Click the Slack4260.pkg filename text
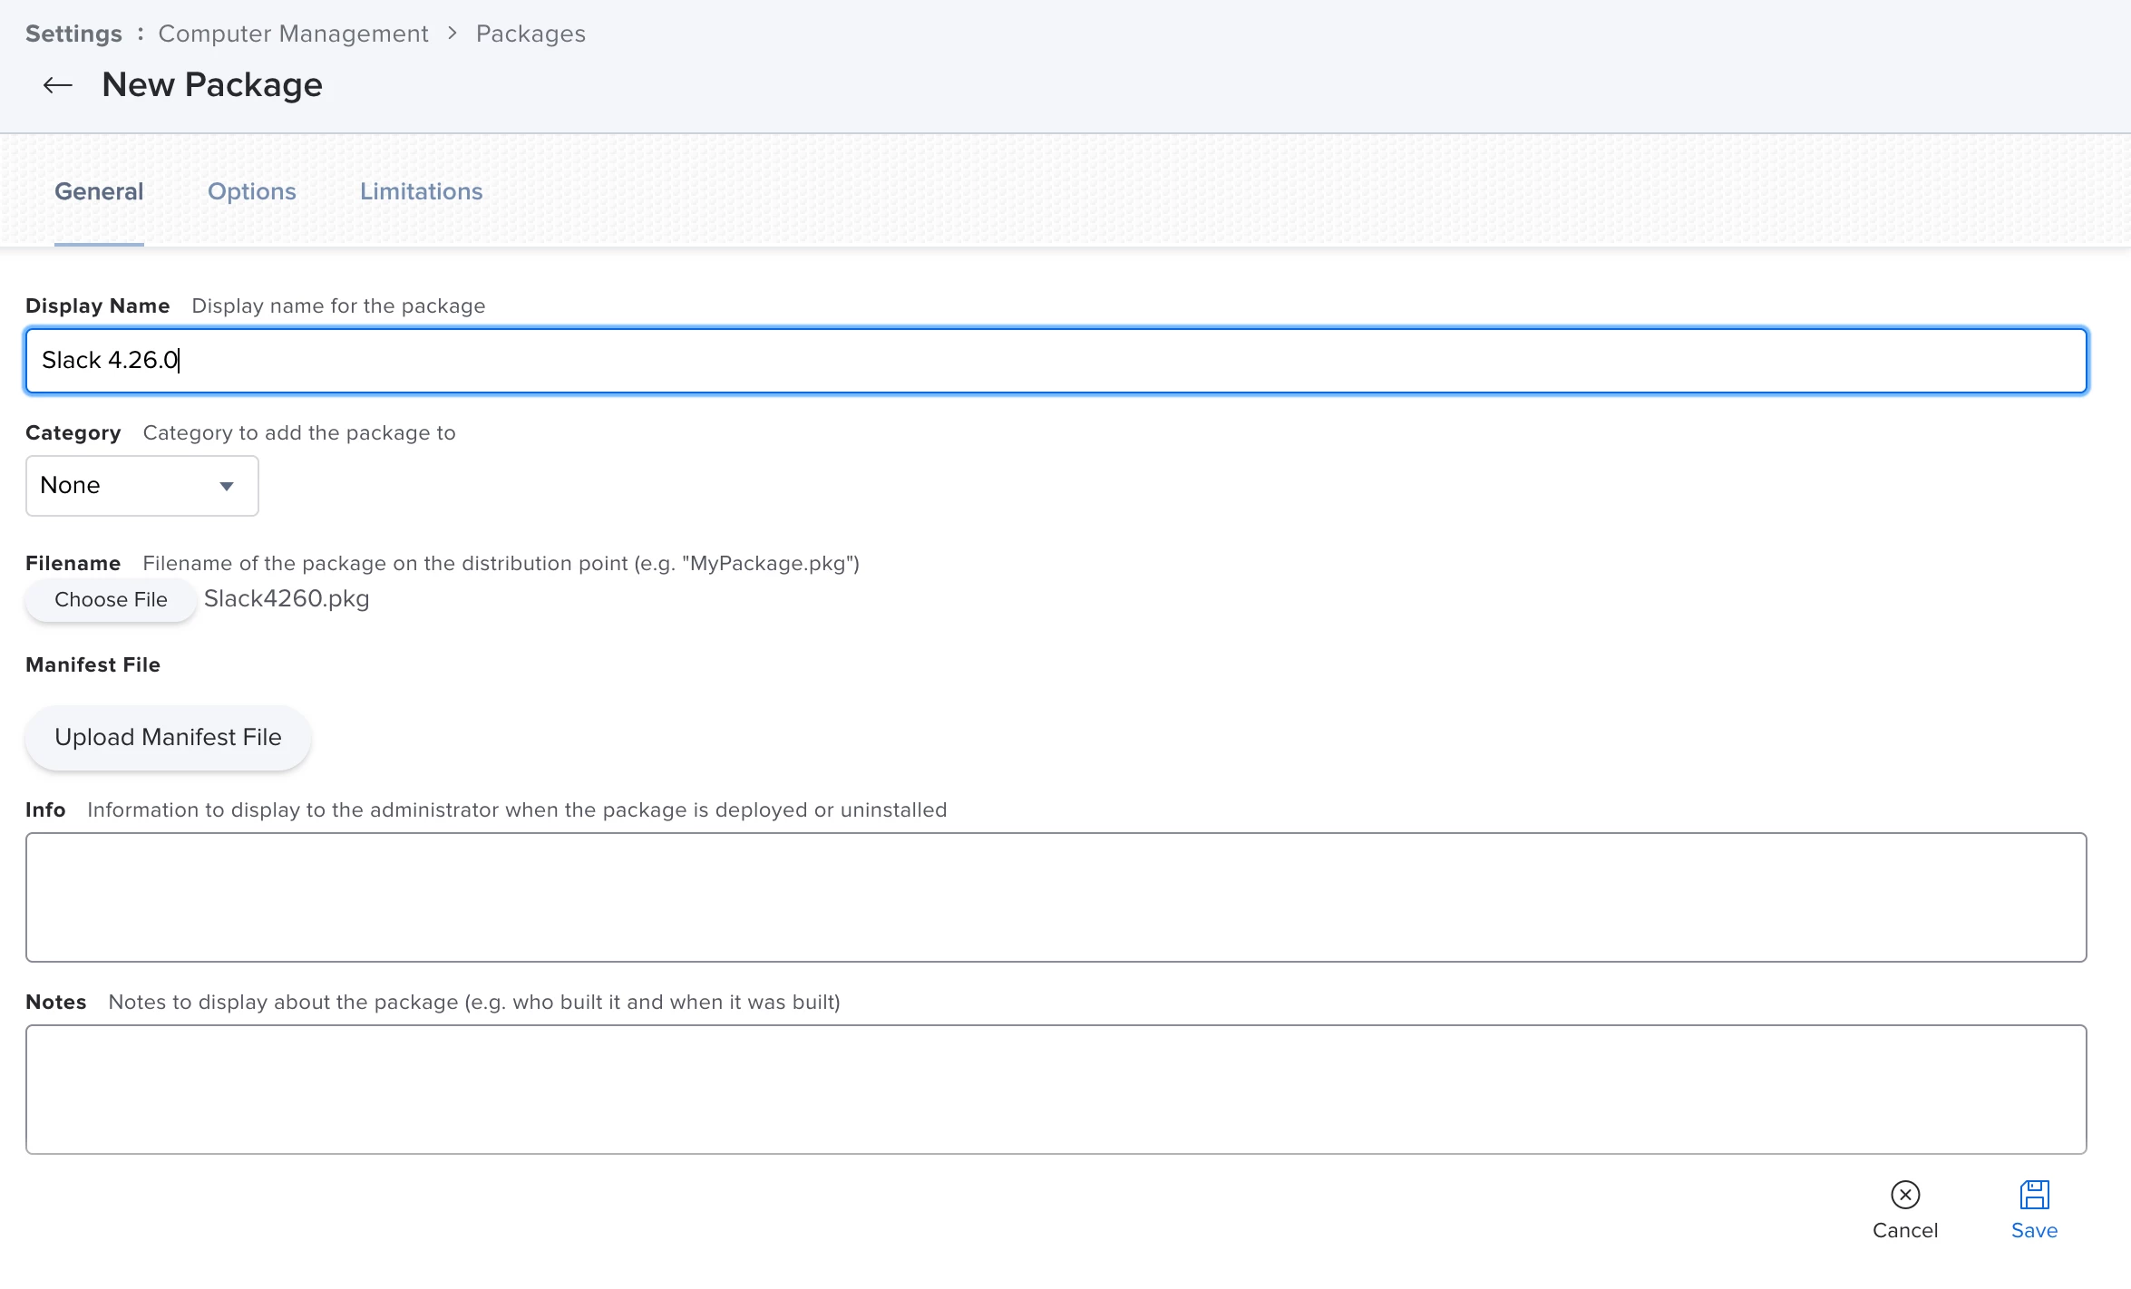The image size is (2131, 1289). click(x=287, y=599)
